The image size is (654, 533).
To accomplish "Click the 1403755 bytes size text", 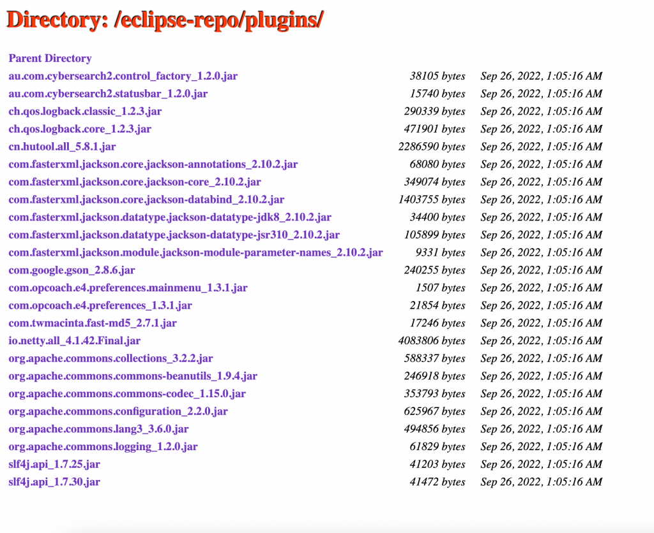I will click(x=432, y=200).
